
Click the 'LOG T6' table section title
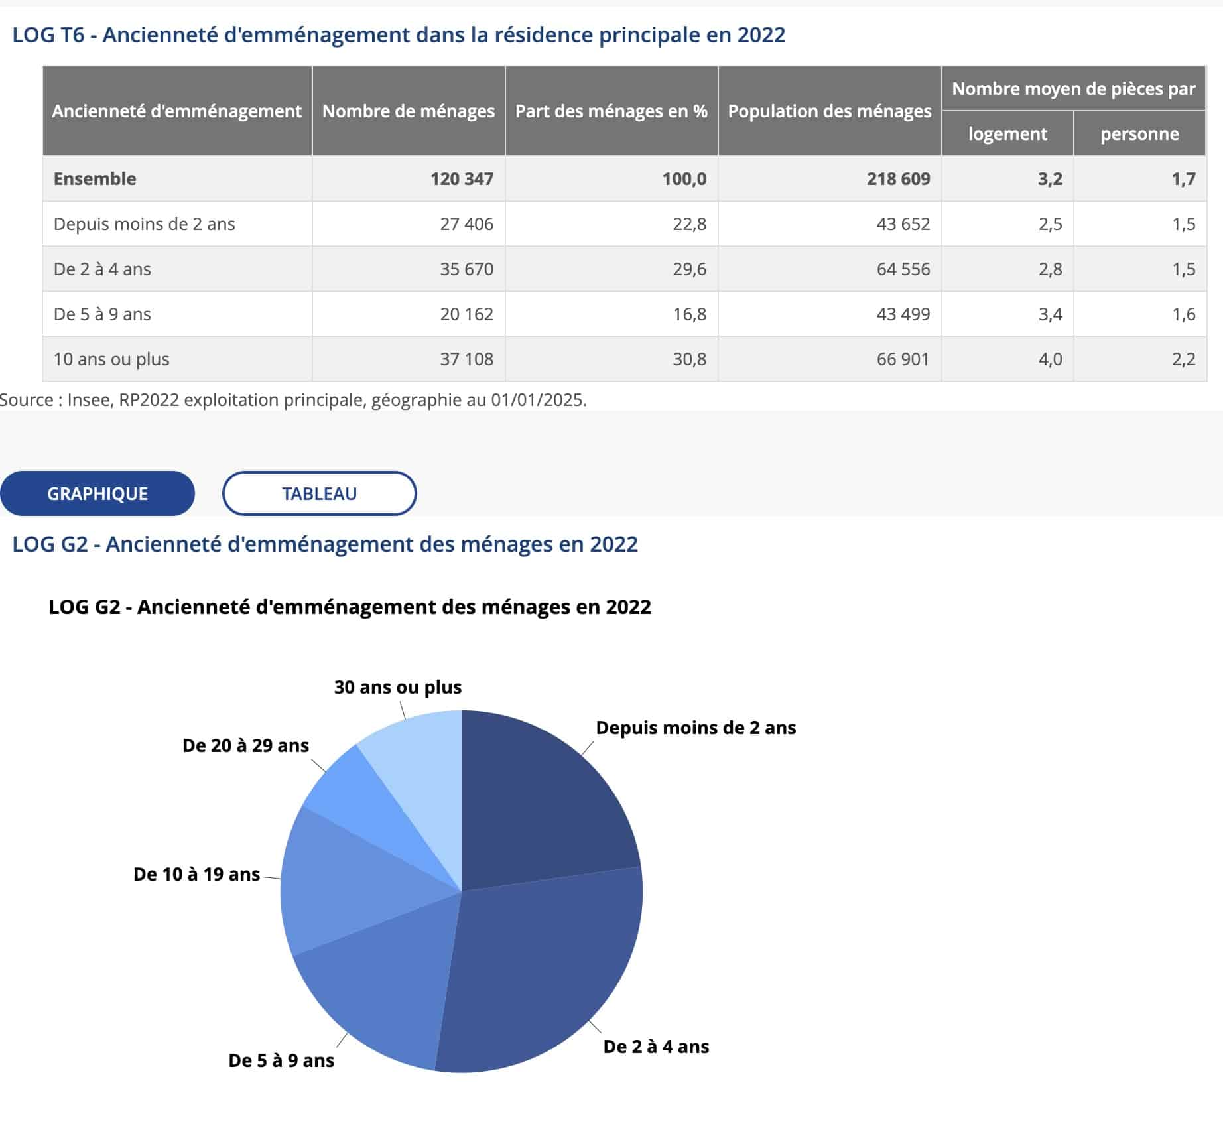click(399, 34)
